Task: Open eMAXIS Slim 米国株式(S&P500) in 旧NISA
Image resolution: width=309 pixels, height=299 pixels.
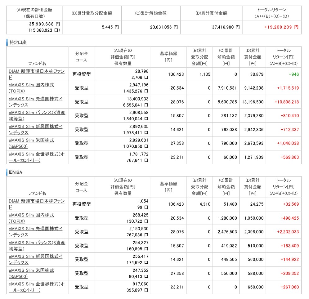Action: point(31,273)
